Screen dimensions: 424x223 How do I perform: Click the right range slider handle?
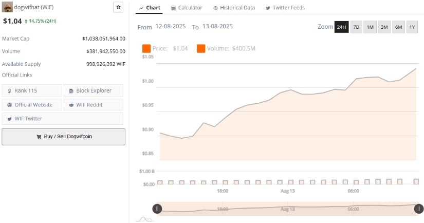click(x=419, y=209)
